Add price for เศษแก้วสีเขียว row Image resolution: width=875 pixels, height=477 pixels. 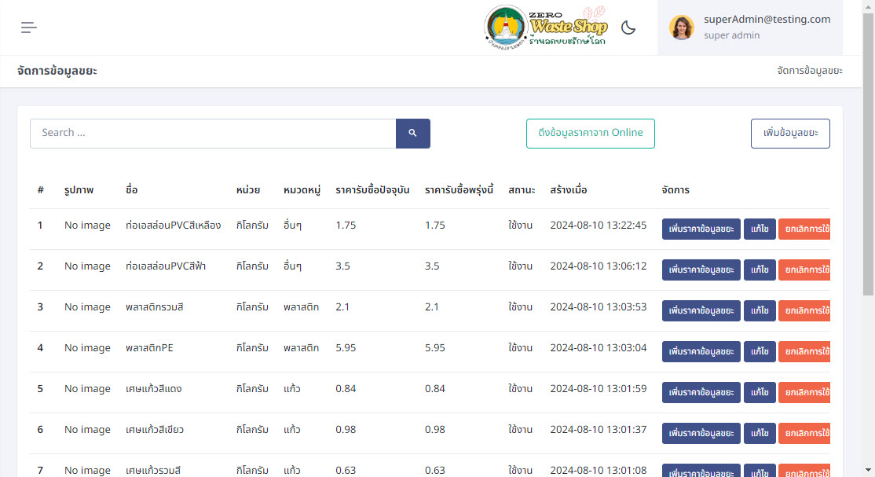(701, 433)
